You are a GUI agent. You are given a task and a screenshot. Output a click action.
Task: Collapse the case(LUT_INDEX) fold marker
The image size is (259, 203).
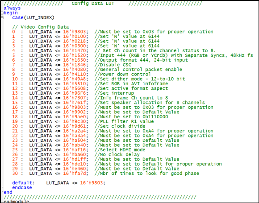point(2,18)
